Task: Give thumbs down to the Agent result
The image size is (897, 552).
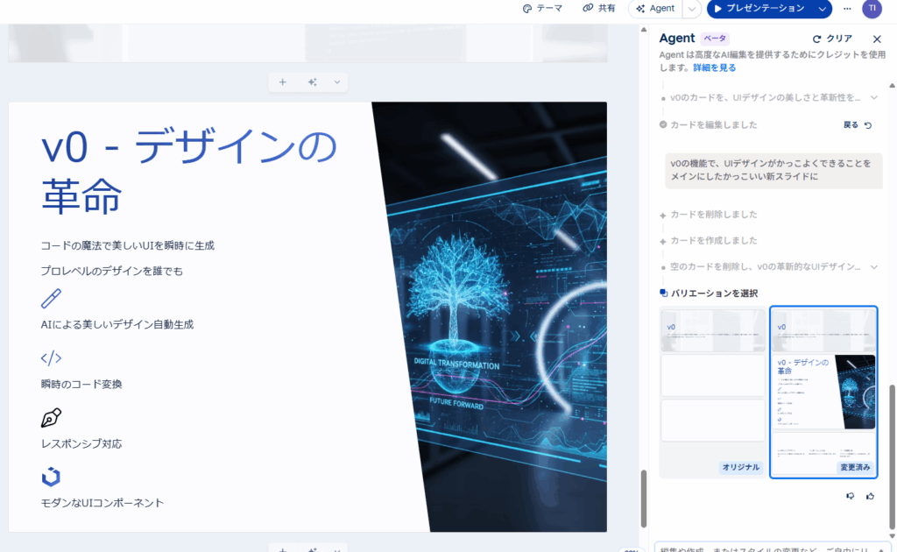Action: [x=850, y=496]
